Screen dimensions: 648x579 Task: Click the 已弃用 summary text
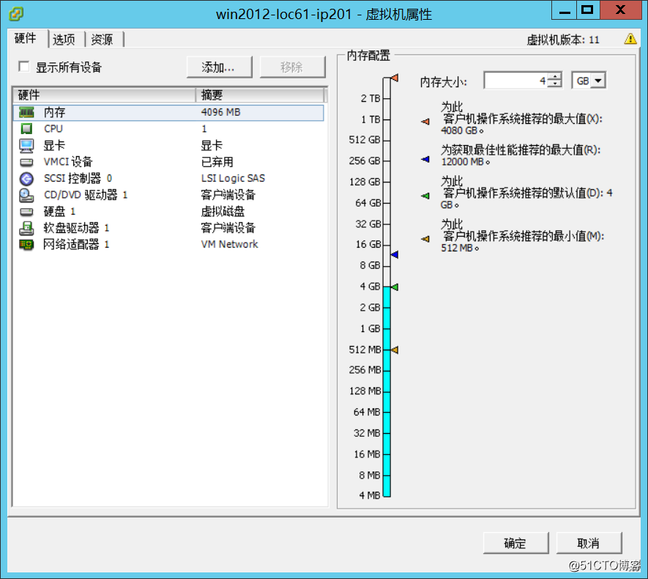tap(217, 162)
